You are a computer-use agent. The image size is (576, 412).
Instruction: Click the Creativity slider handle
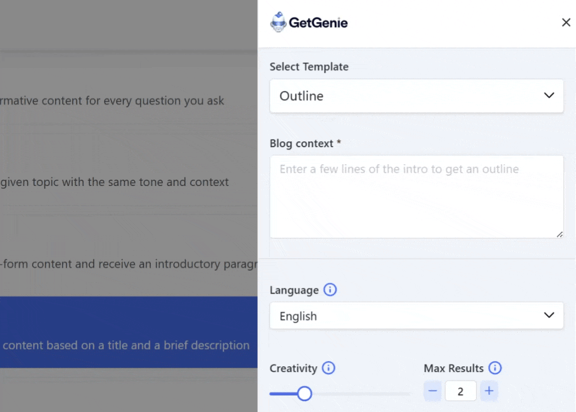tap(305, 394)
